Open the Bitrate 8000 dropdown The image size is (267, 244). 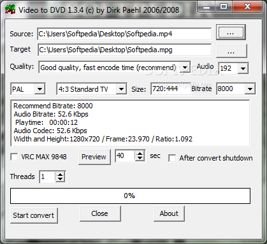point(250,89)
